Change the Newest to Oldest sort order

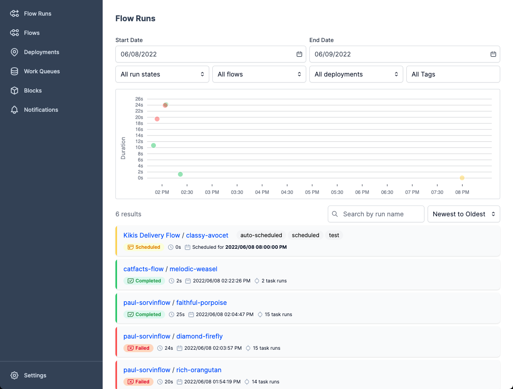[x=464, y=214]
